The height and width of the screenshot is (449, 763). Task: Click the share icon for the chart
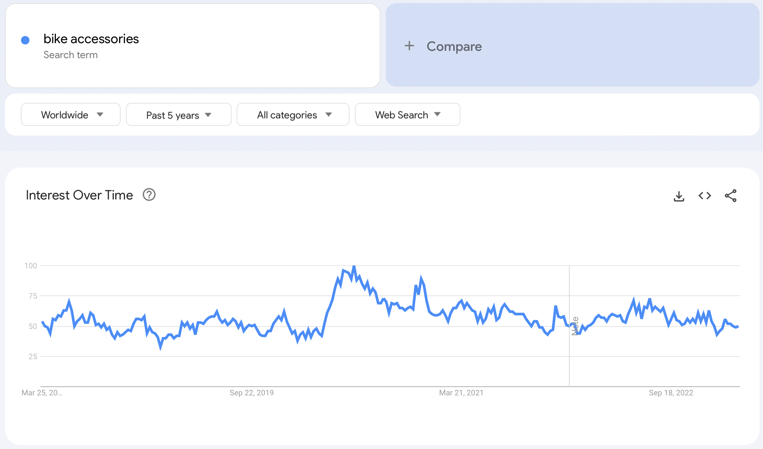tap(730, 196)
